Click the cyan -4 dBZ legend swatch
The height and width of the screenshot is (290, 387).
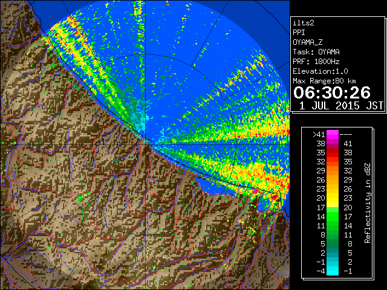[x=333, y=271]
